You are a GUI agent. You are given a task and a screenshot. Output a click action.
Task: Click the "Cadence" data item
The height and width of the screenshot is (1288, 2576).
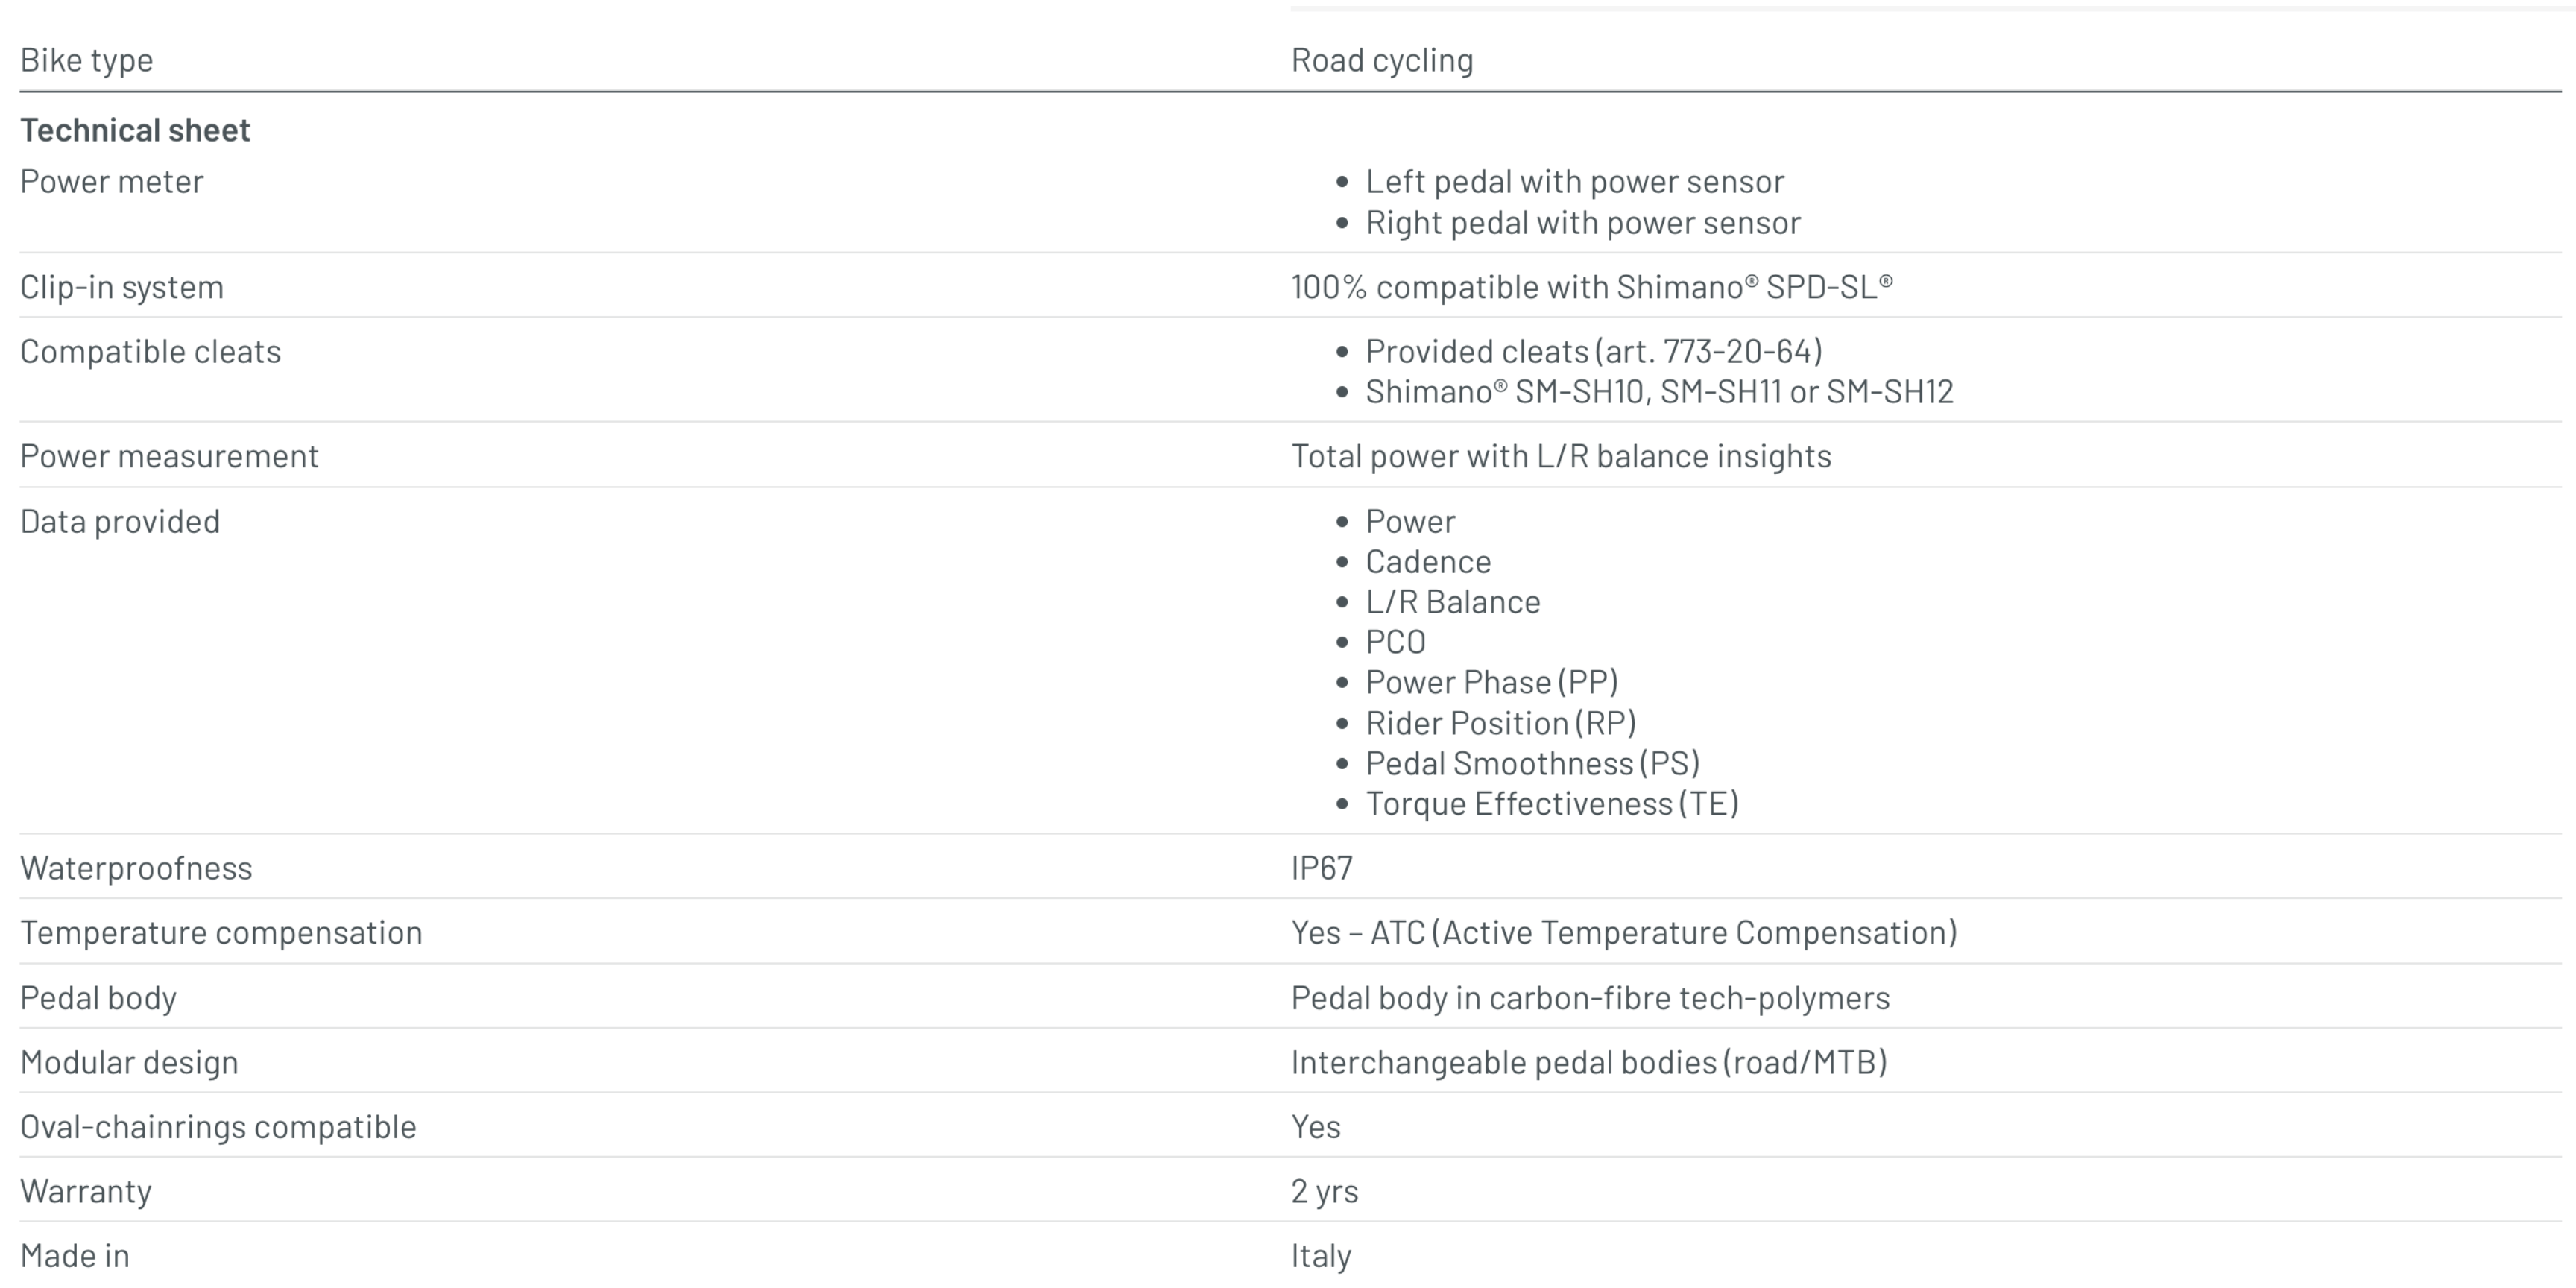(x=1428, y=562)
